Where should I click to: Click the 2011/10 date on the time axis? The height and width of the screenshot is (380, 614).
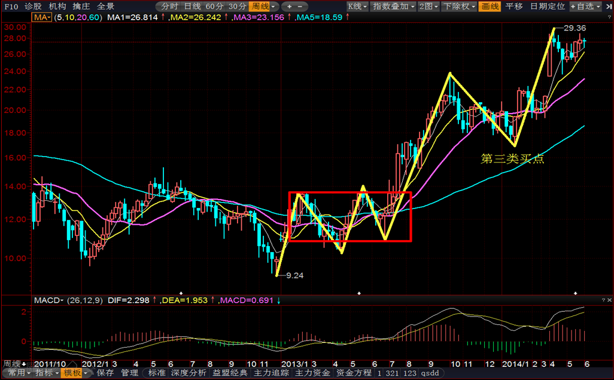(x=49, y=364)
